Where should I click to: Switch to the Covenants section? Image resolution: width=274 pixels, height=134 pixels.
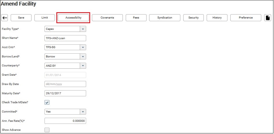tap(107, 18)
